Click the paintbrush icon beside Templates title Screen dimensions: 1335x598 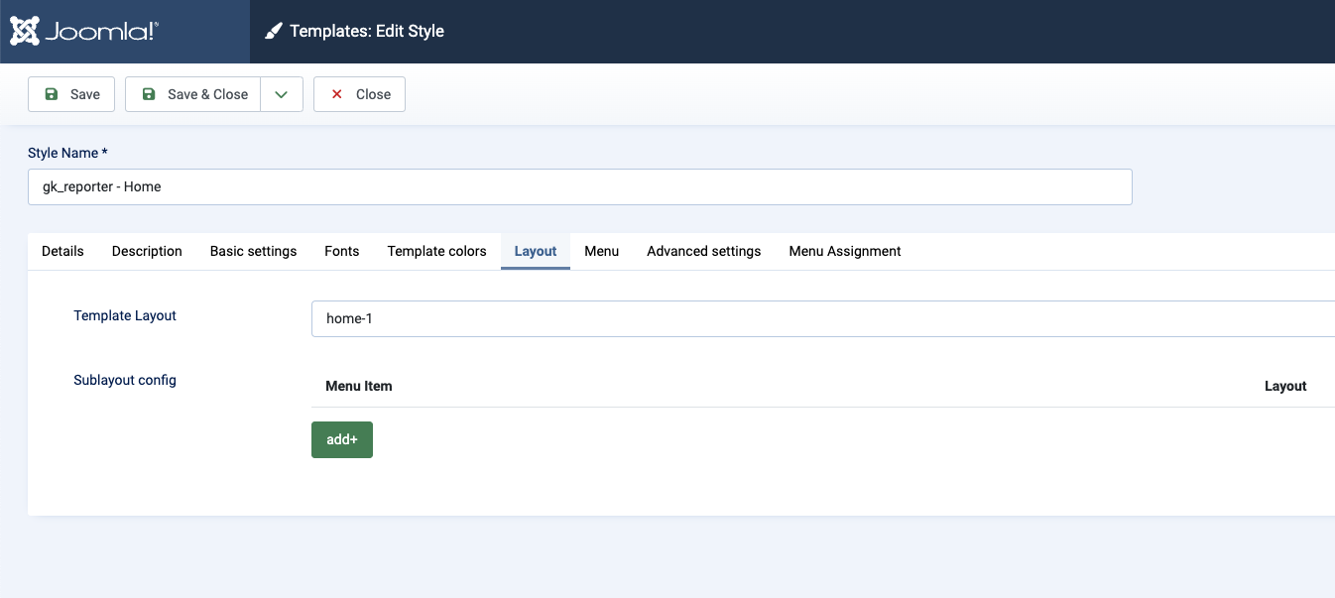click(274, 32)
